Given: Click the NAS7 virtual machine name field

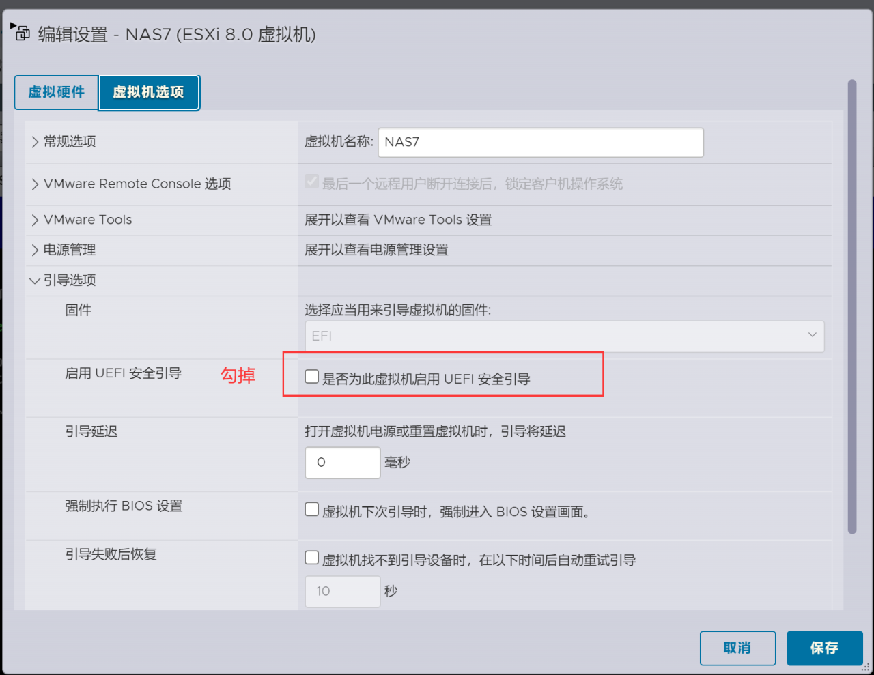Looking at the screenshot, I should [x=541, y=142].
